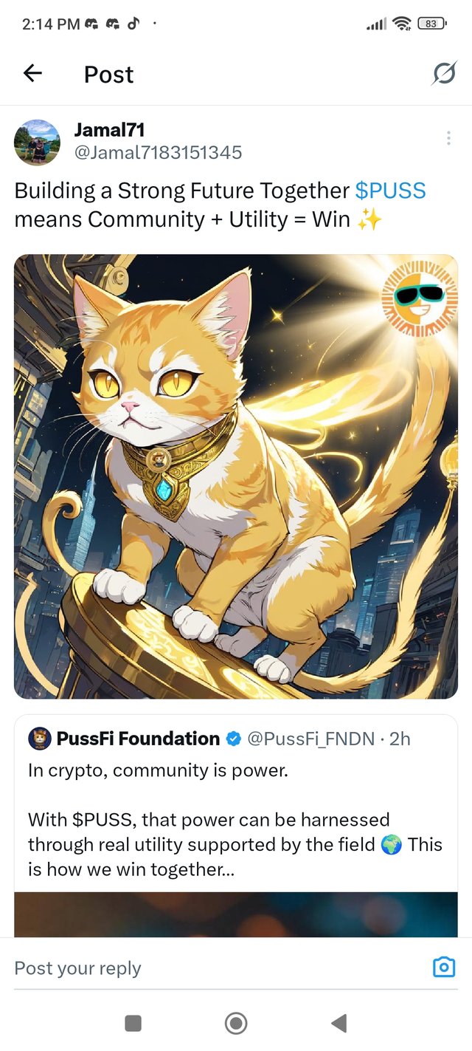Open Jamal71's profile avatar
This screenshot has width=472, height=1051.
point(37,142)
